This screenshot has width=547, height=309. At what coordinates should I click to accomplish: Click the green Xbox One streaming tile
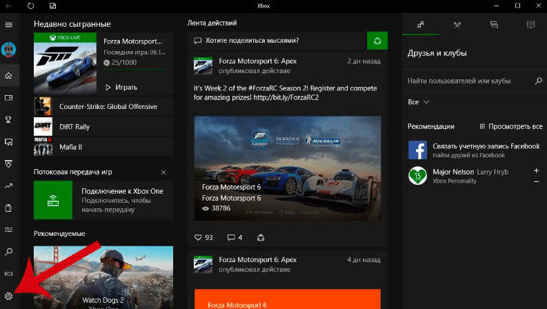tap(53, 200)
